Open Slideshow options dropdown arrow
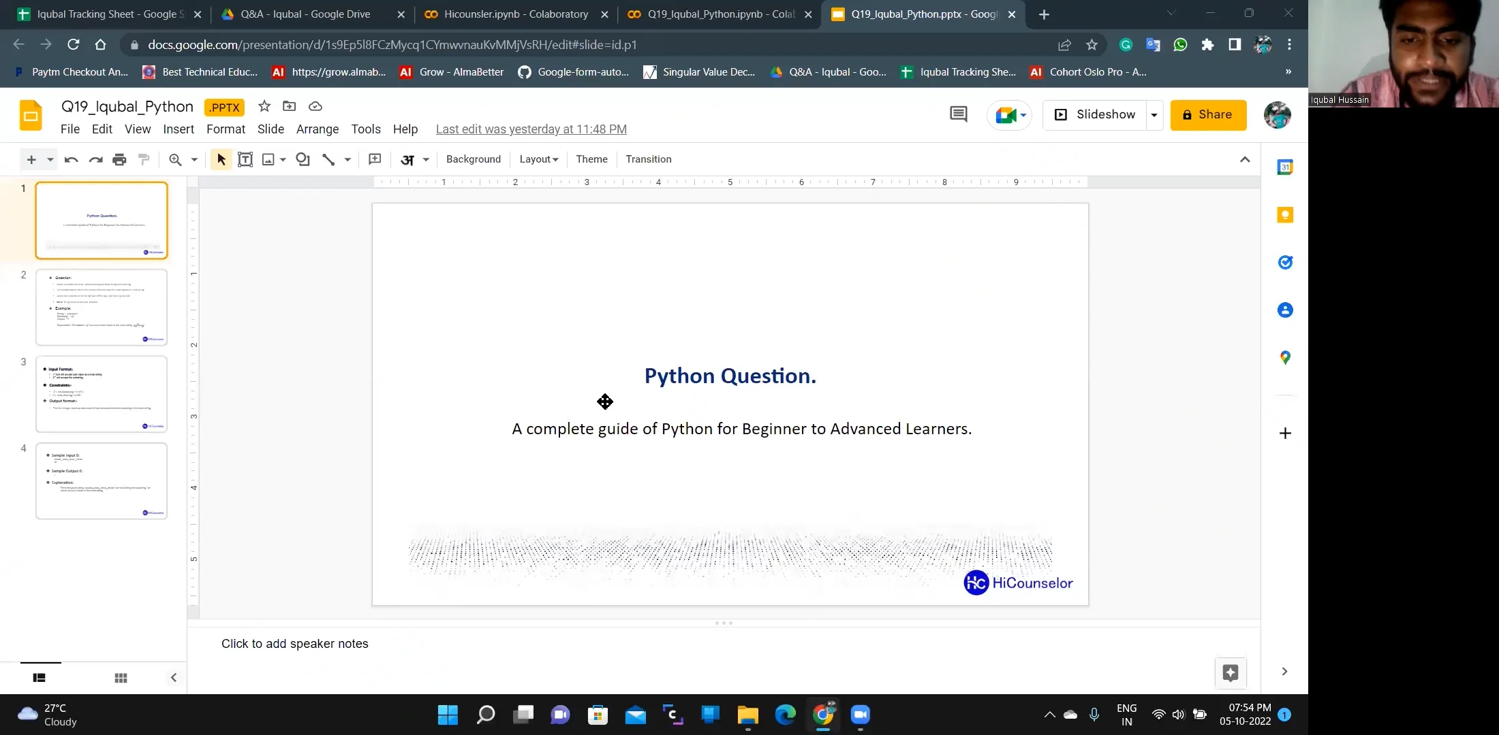This screenshot has height=735, width=1499. [1154, 115]
